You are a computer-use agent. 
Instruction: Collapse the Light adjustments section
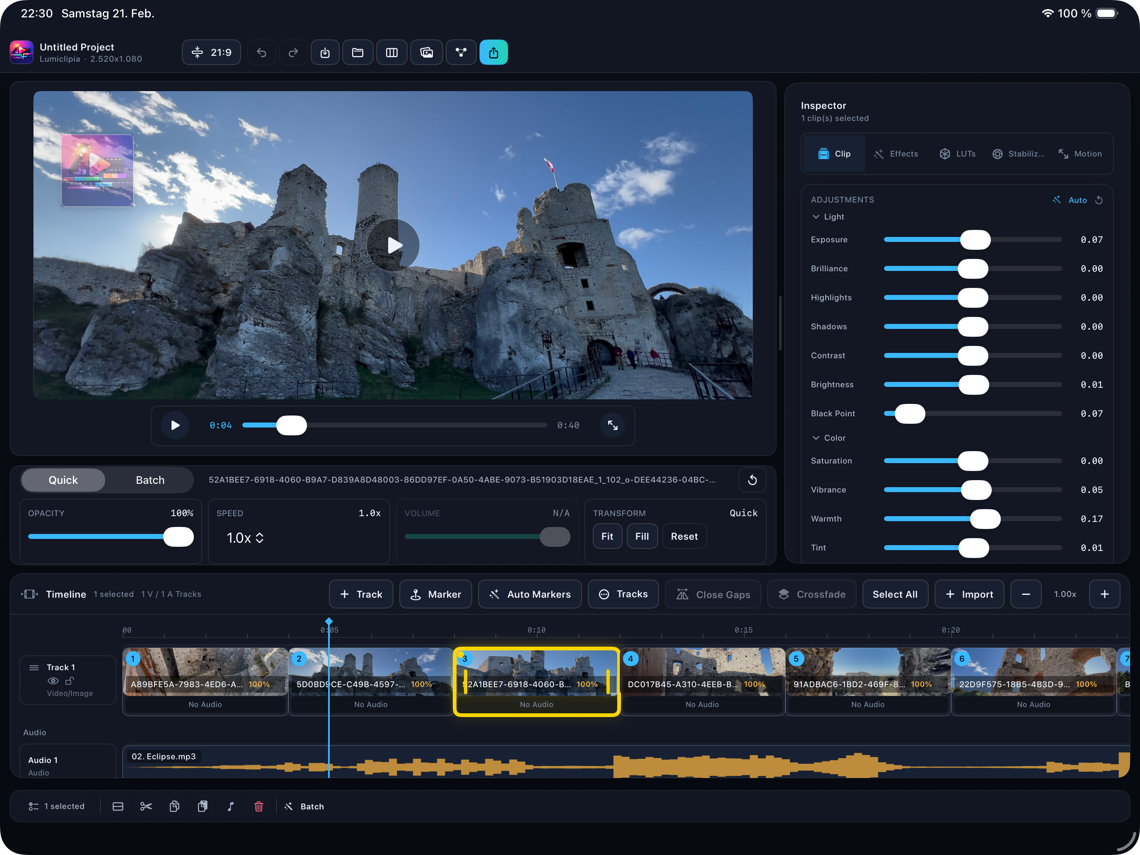[816, 217]
